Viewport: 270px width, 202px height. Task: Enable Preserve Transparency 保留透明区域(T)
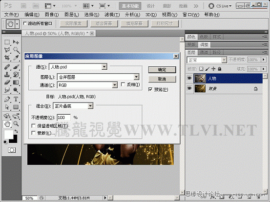34,126
